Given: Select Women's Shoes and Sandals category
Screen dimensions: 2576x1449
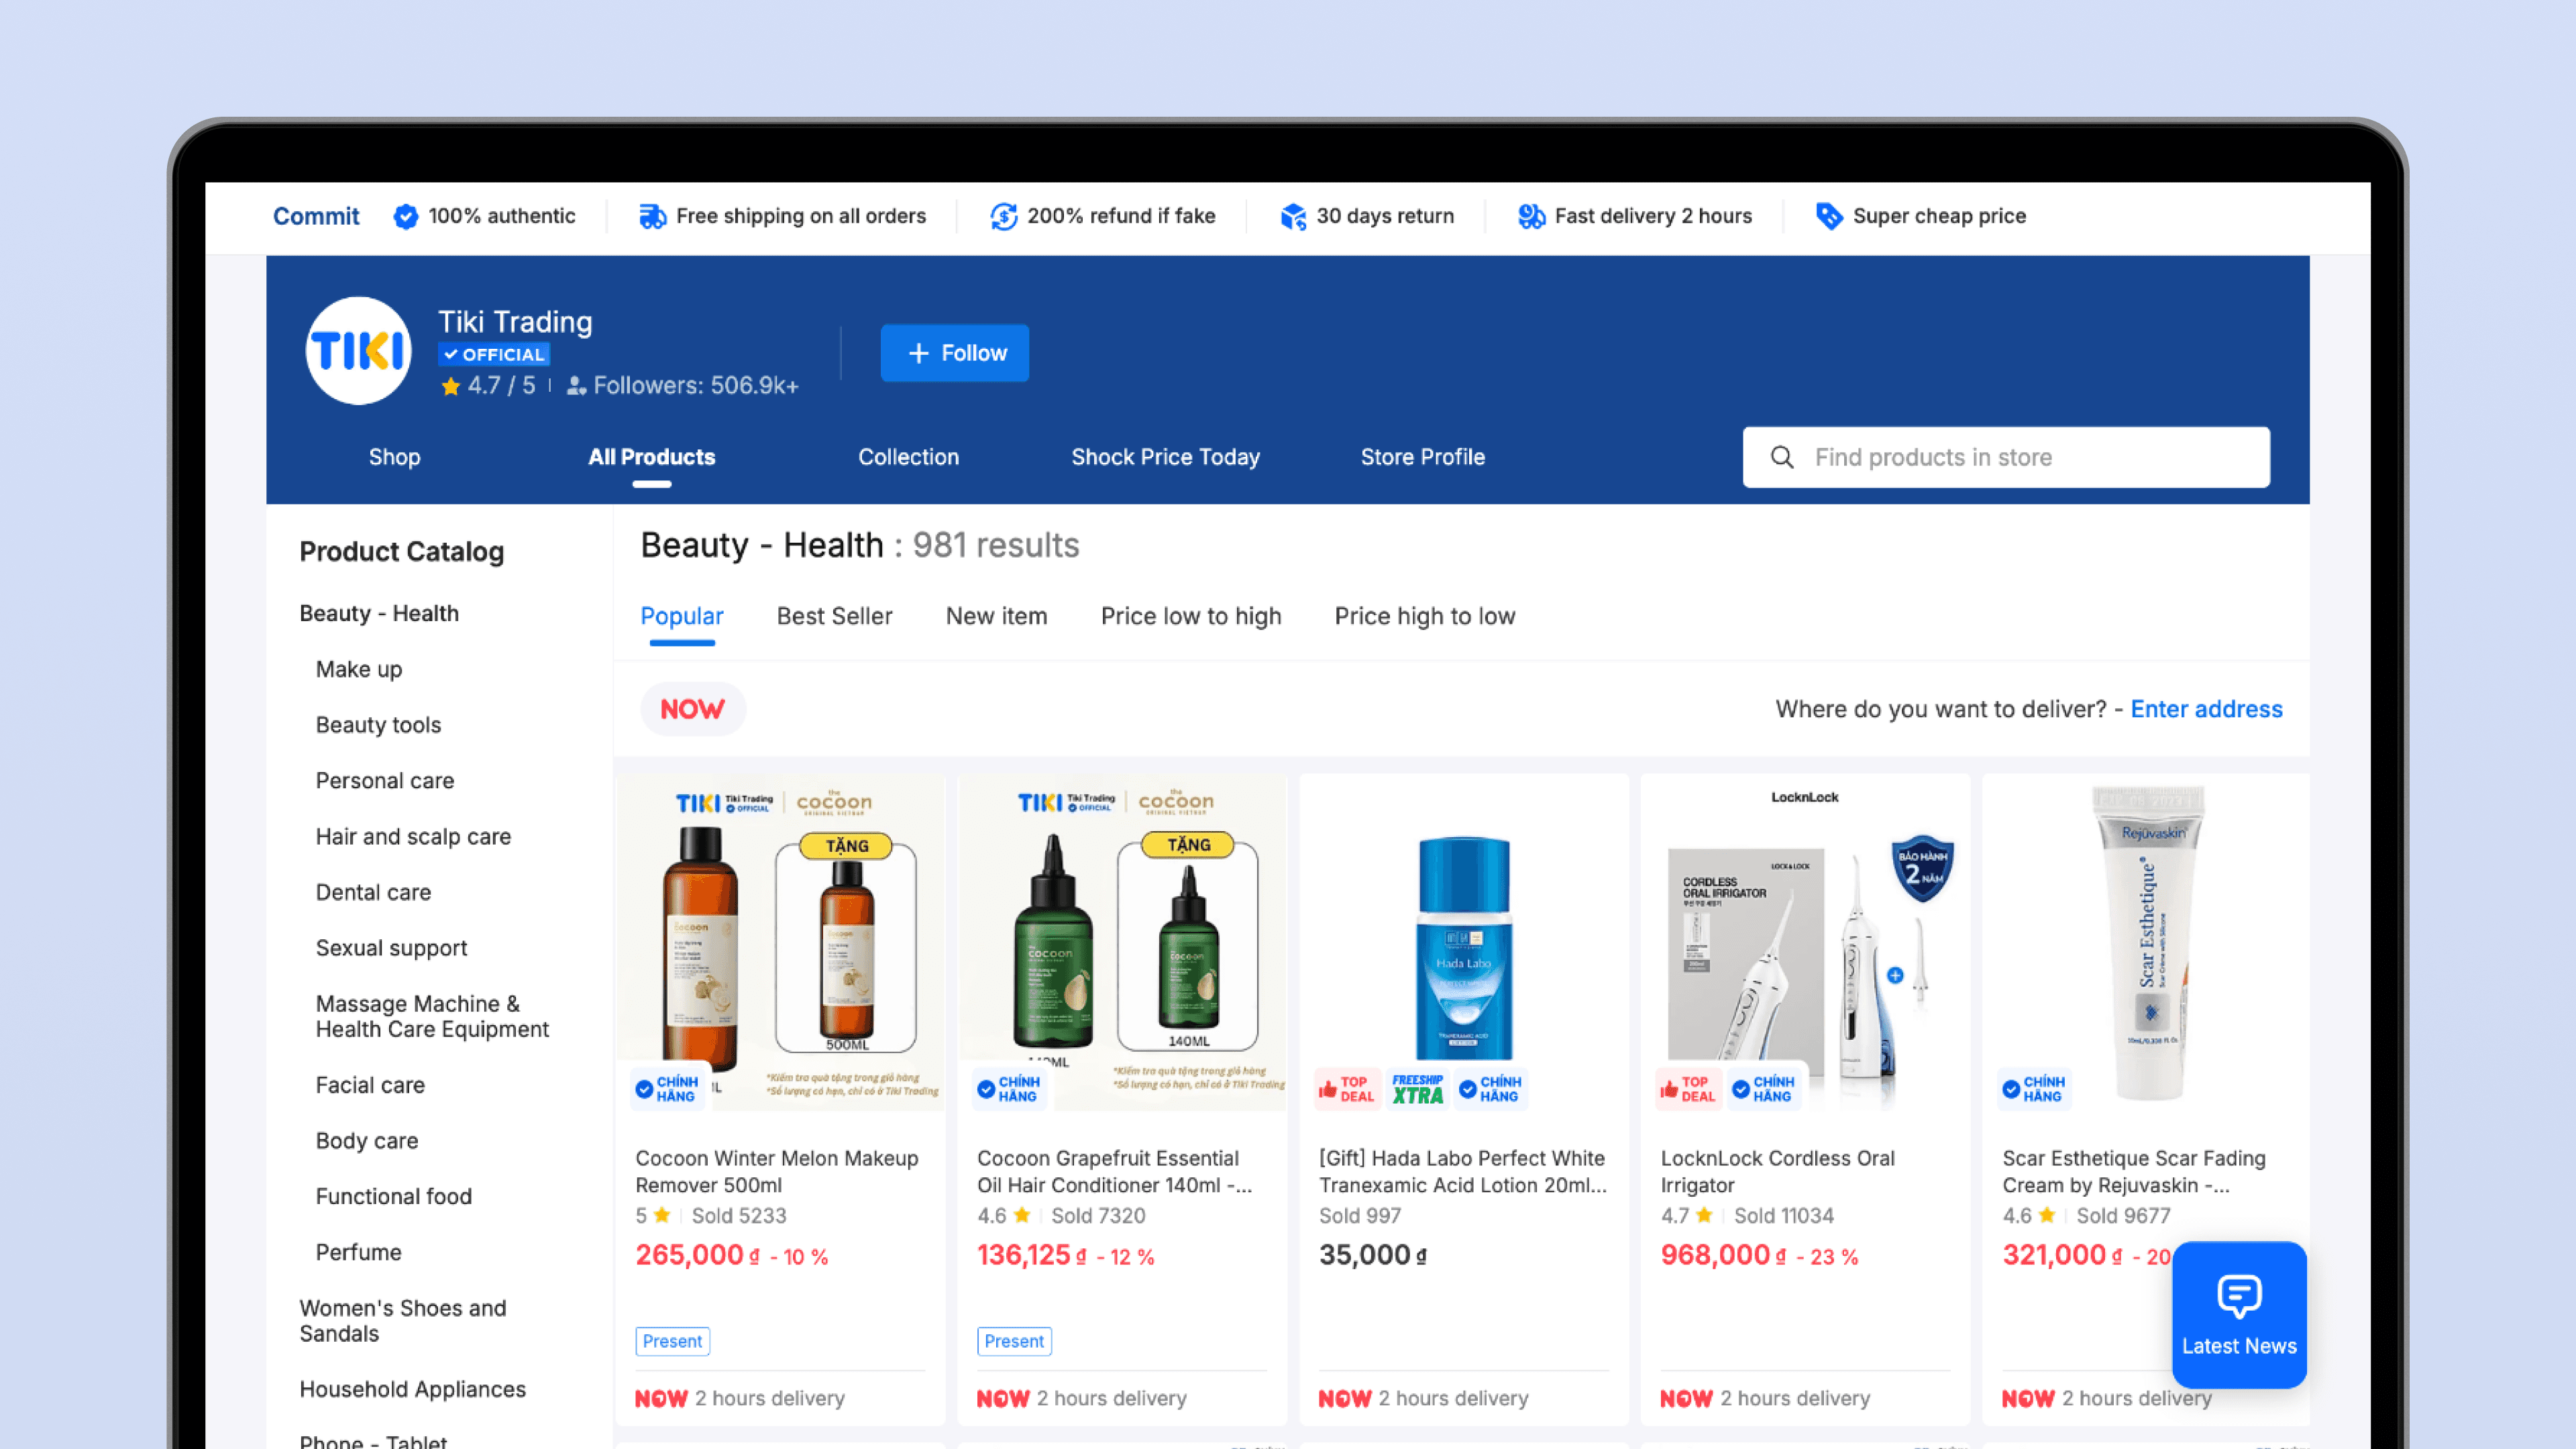Looking at the screenshot, I should [x=403, y=1321].
